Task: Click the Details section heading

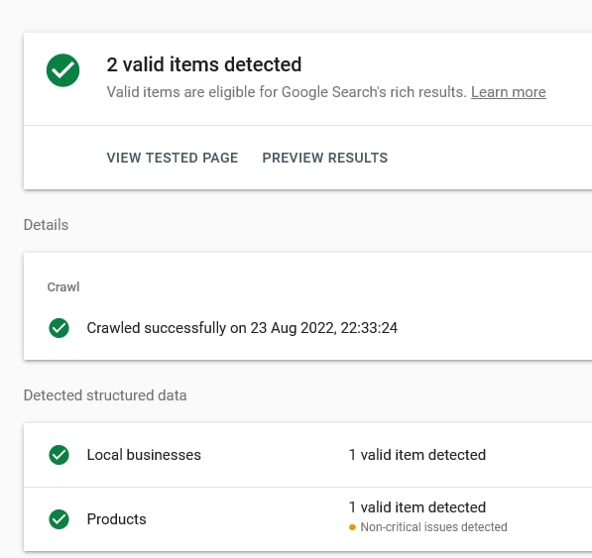Action: (x=46, y=225)
